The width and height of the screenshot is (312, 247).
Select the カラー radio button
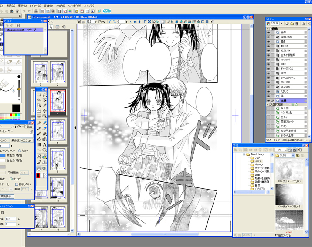(x=20, y=151)
